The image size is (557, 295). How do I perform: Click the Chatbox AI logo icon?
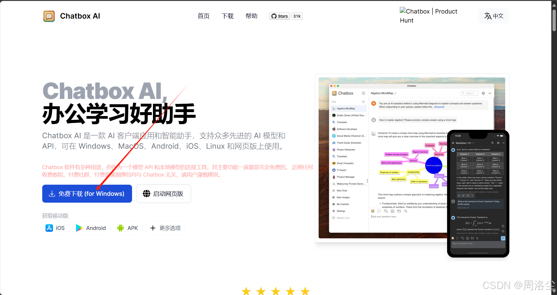tap(49, 16)
